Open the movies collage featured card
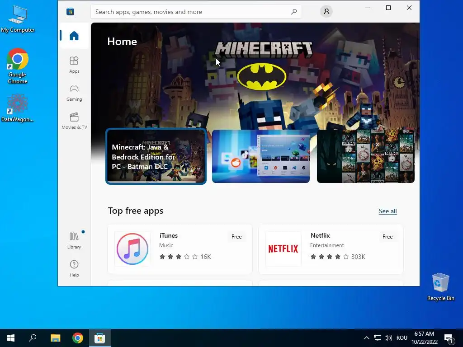This screenshot has width=463, height=347. (x=365, y=156)
